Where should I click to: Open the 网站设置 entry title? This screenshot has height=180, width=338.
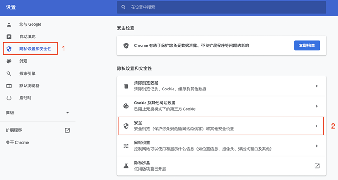[x=142, y=143]
